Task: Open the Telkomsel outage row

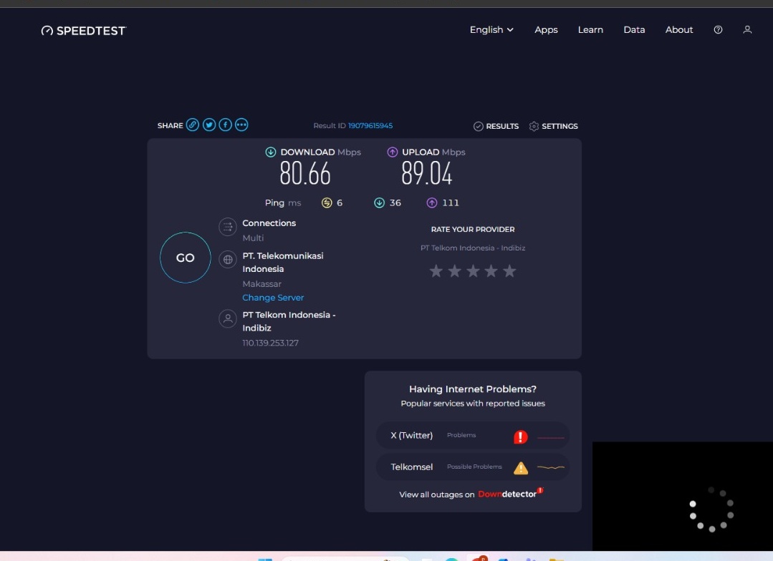Action: pyautogui.click(x=473, y=467)
